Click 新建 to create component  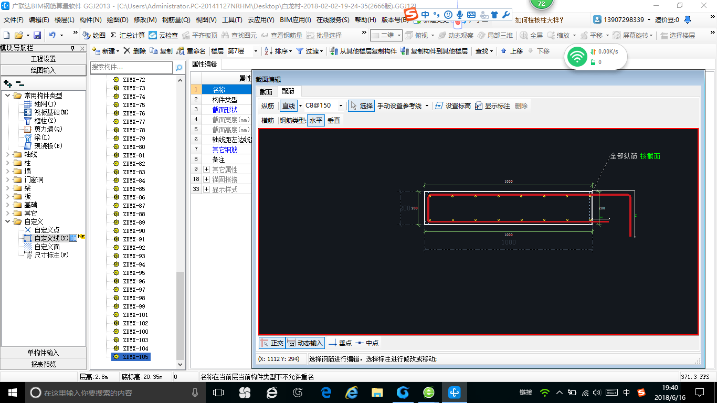pyautogui.click(x=105, y=51)
